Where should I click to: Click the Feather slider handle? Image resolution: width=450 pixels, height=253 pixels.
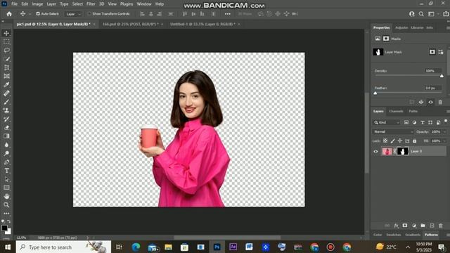[x=375, y=93]
